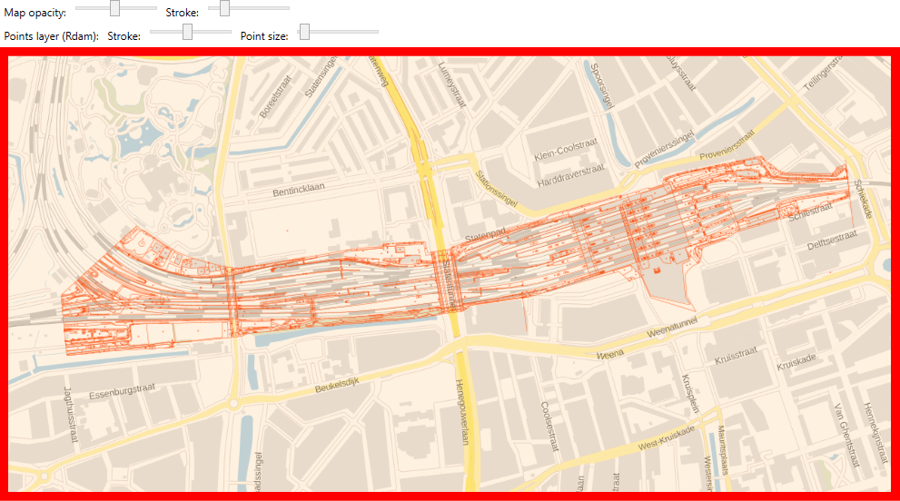
Task: Click the right end of Point size track
Action: [x=377, y=32]
